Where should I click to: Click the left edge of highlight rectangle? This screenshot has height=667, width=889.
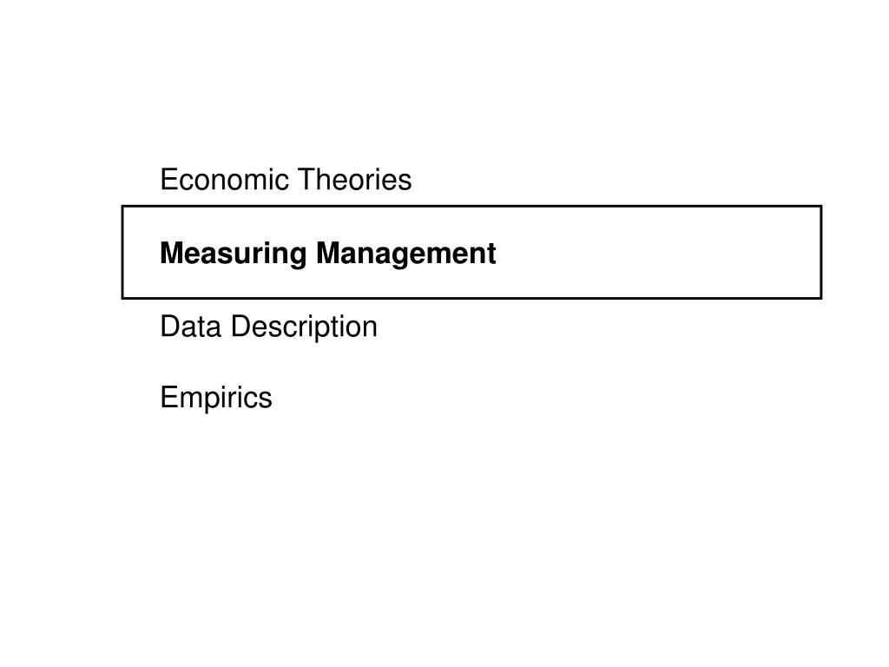point(122,252)
